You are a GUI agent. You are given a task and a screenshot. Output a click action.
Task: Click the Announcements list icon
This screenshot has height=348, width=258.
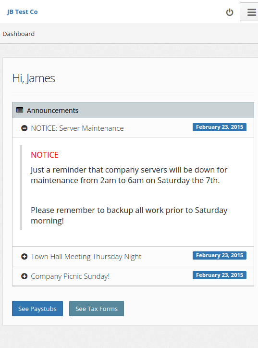coord(20,110)
